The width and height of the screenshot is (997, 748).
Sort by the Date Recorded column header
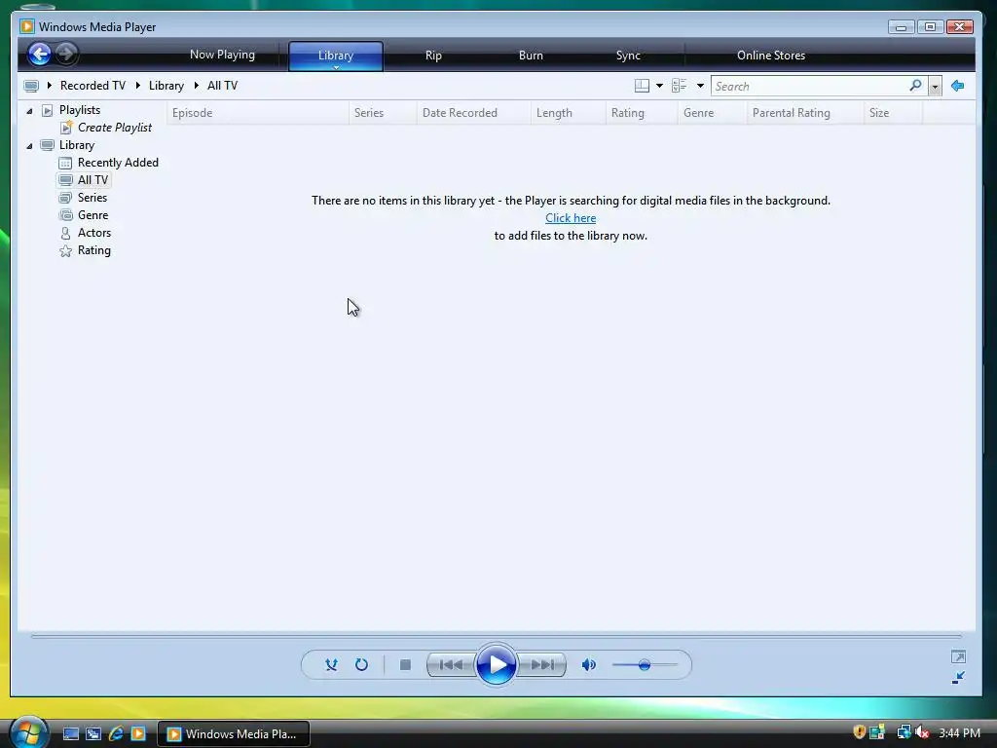pos(474,113)
